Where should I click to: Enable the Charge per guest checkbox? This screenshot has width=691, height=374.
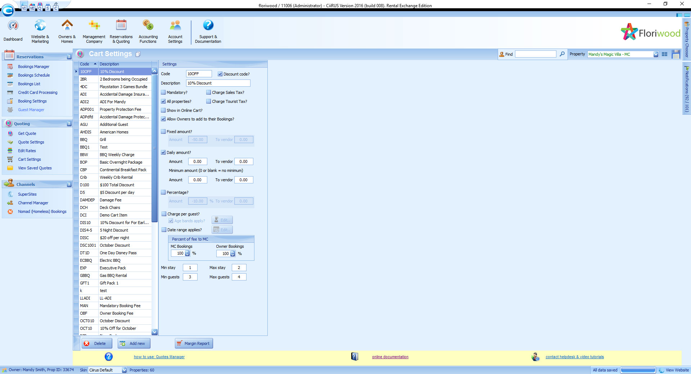point(164,214)
